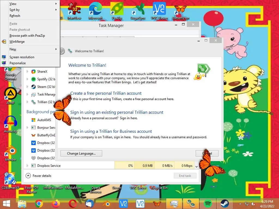Viewport: 279px width, 209px height.
Task: Click the Dropbox Service 0.9 MB memory cell
Action: 144,166
